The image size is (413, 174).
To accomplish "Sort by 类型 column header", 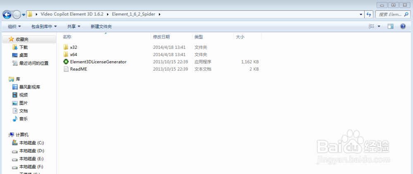I will click(199, 37).
